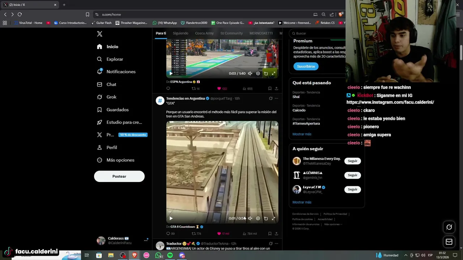Open more options on Traductor post

(x=276, y=243)
